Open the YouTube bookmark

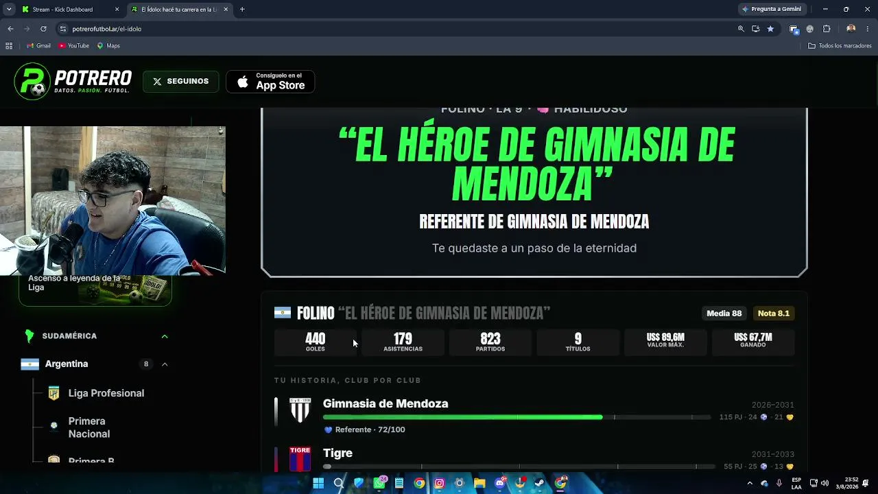tap(74, 46)
